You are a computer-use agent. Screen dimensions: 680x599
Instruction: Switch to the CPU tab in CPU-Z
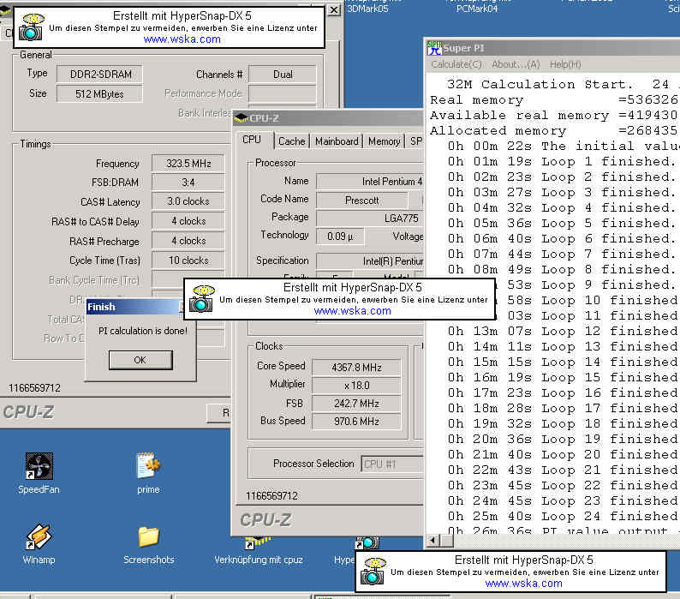point(252,140)
